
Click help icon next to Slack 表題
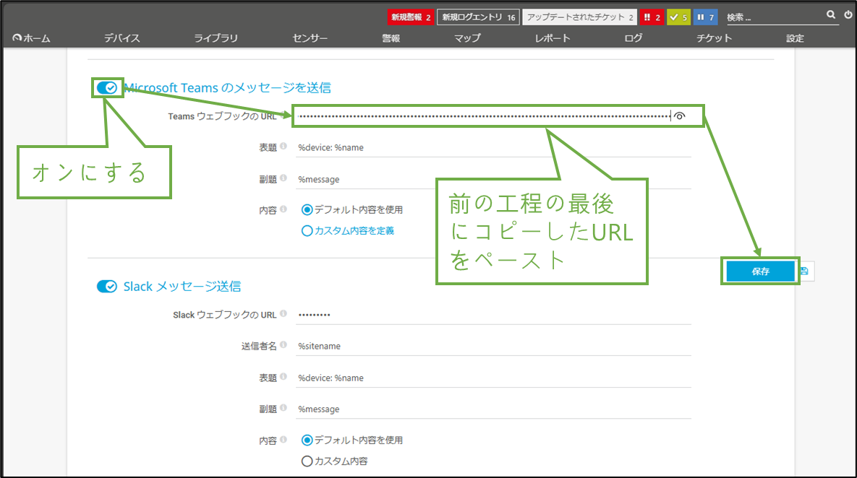pos(283,376)
